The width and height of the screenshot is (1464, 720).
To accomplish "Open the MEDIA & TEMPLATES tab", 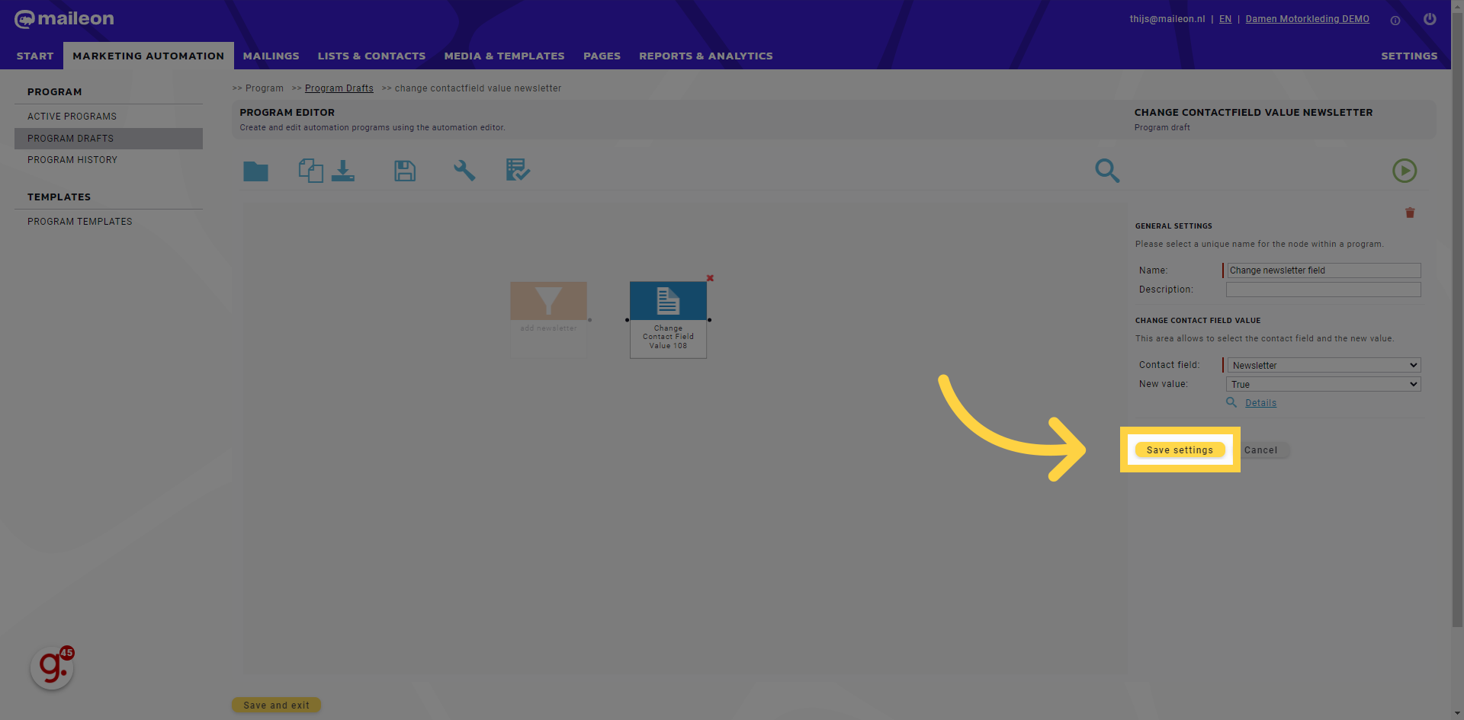I will click(505, 56).
